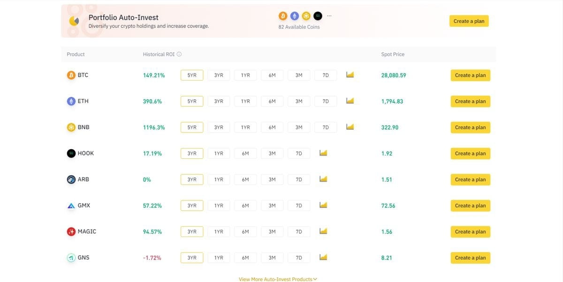Select 3M tab for GMX
Viewport: 563px width, 282px height.
[x=272, y=206]
